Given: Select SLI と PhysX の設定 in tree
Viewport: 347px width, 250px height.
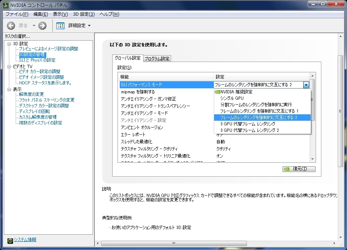Looking at the screenshot, I should coord(37,60).
